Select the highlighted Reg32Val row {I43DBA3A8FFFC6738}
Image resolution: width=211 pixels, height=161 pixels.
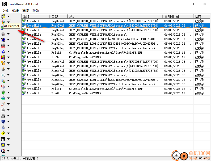pyautogui.click(x=116, y=26)
